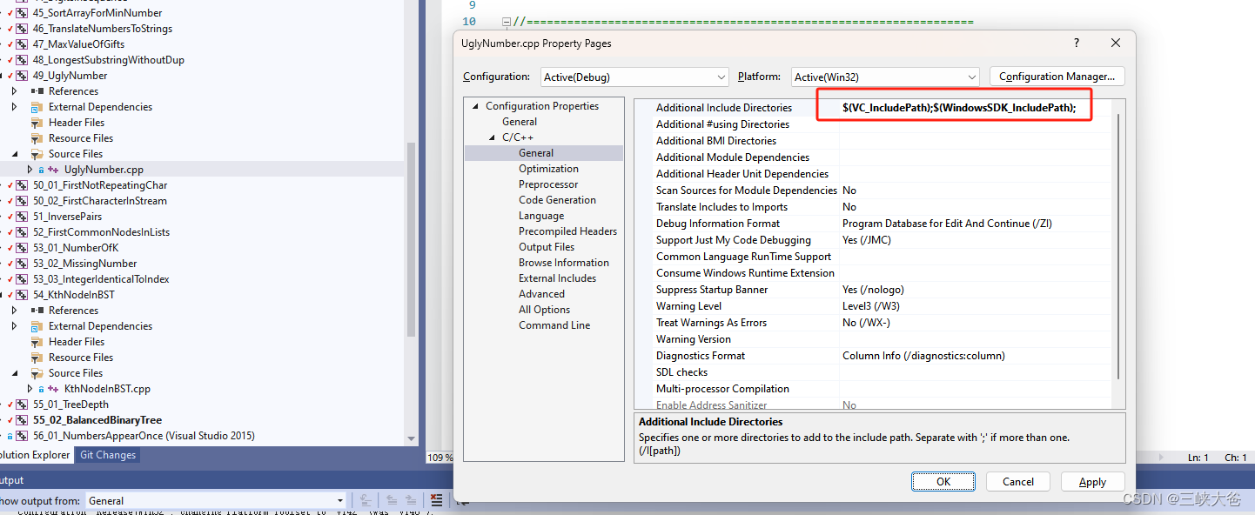Click Solution Explorer vertical scrollbar thumb
The width and height of the screenshot is (1255, 515).
coord(412,239)
